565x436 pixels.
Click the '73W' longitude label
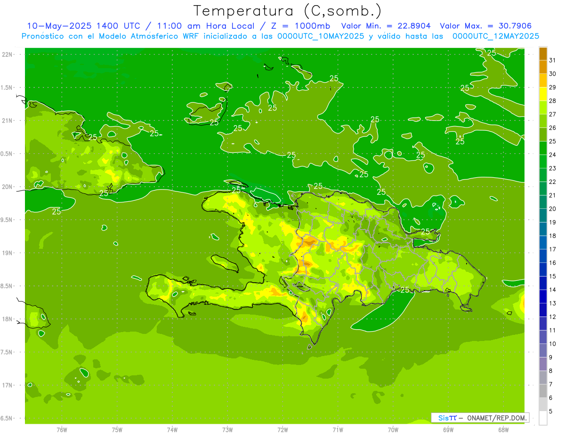(x=227, y=430)
